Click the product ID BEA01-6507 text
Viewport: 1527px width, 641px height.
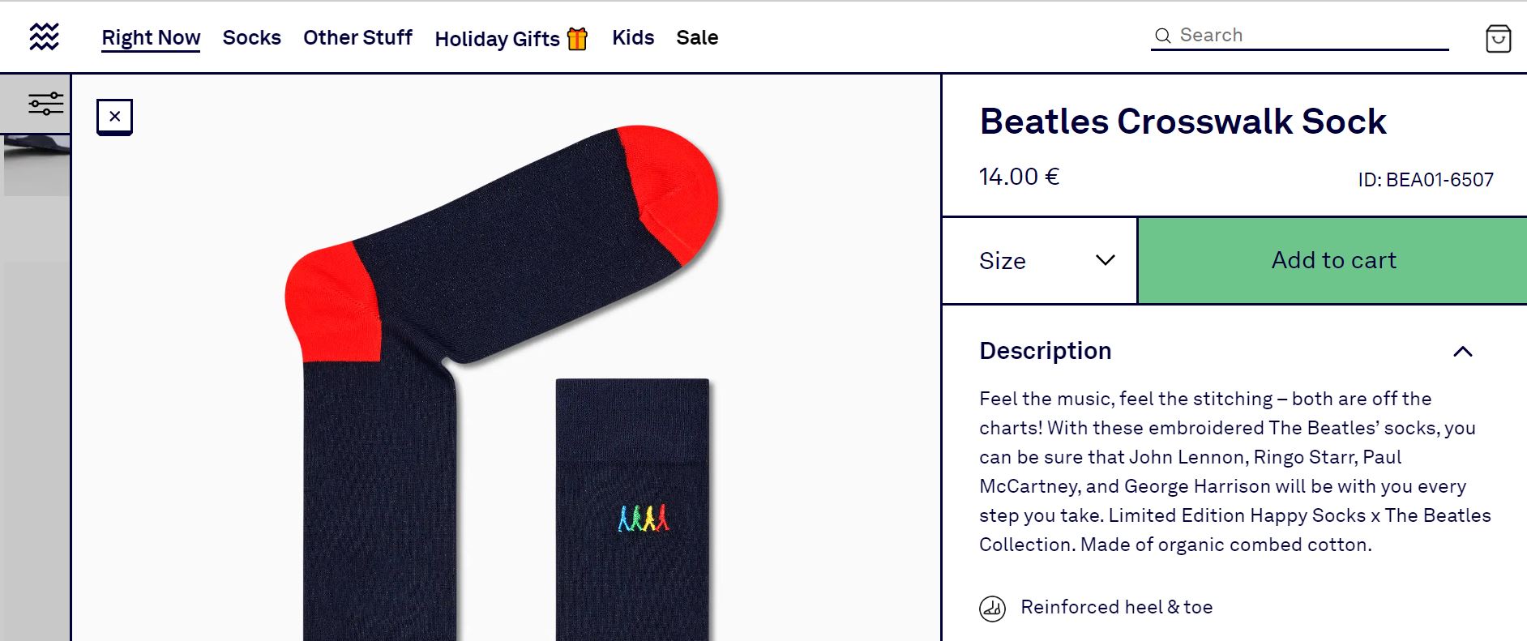tap(1425, 180)
